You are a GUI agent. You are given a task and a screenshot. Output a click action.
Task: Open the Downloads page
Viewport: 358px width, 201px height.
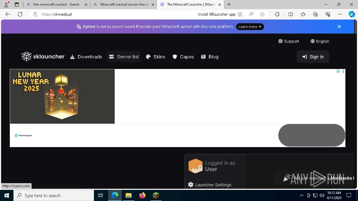tap(86, 57)
